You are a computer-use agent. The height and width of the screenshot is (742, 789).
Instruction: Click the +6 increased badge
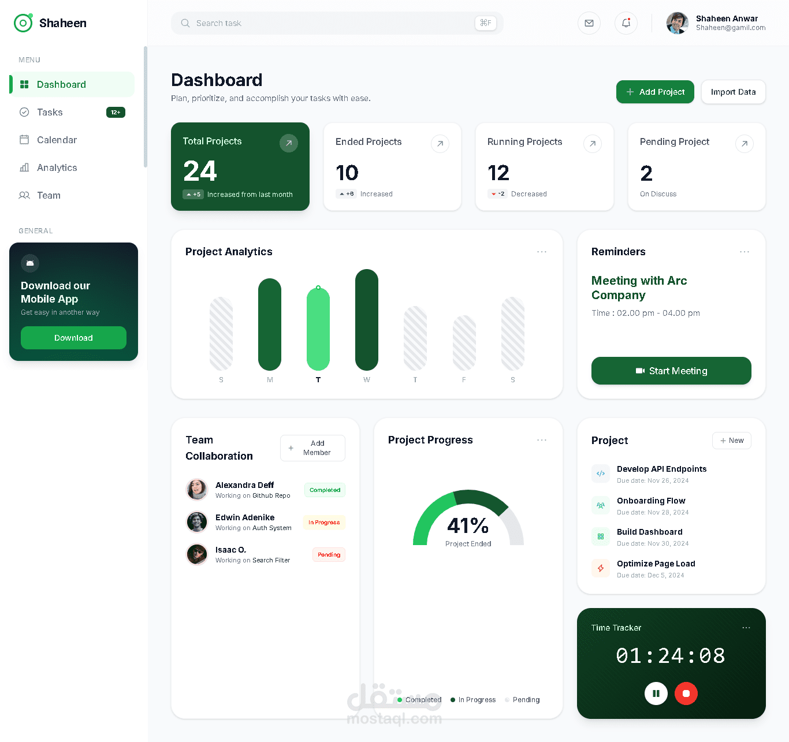coord(346,194)
